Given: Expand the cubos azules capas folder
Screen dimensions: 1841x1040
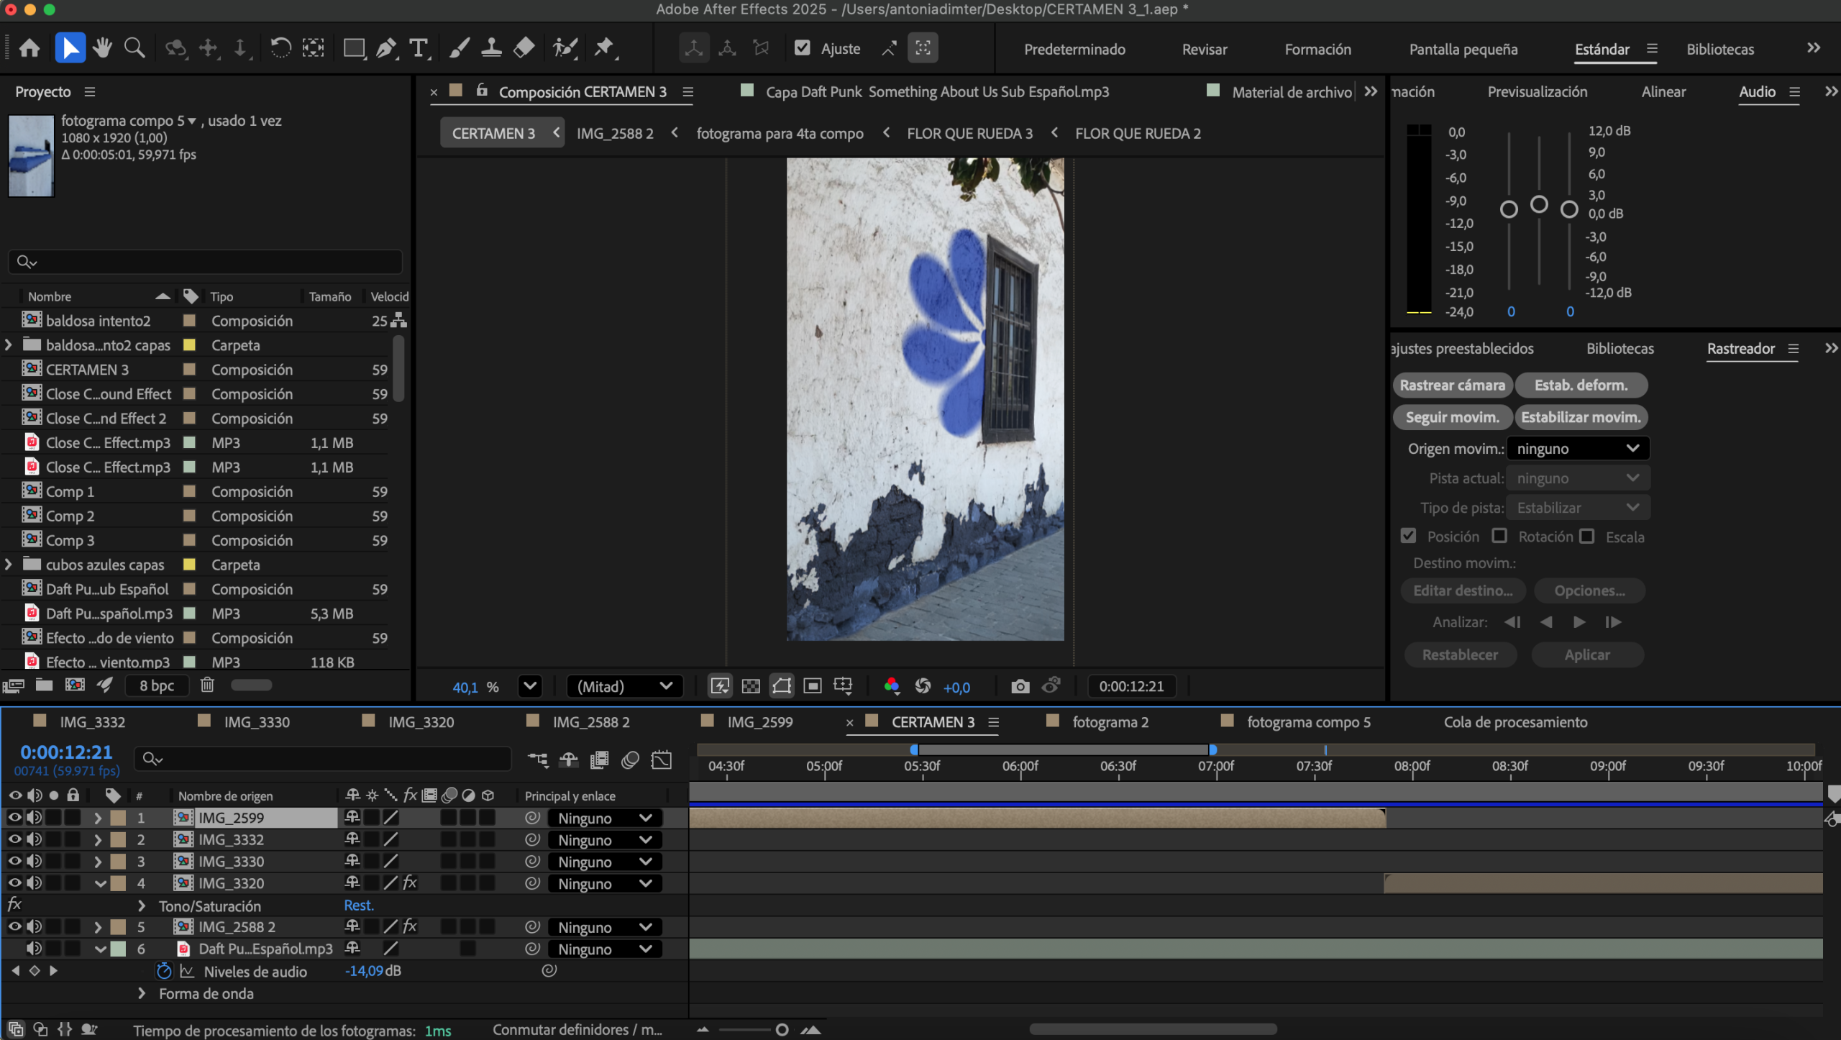Looking at the screenshot, I should 9,565.
